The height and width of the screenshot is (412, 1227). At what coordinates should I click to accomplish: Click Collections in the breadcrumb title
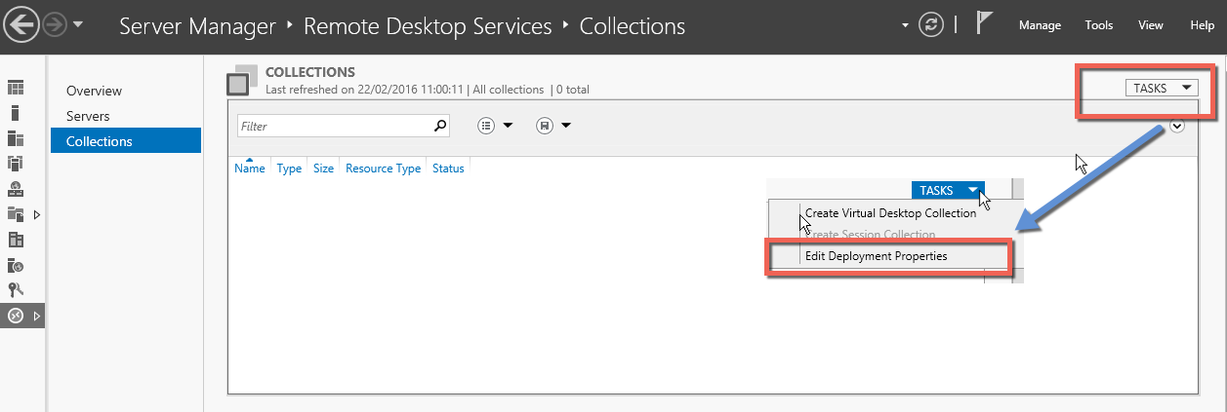click(x=633, y=26)
